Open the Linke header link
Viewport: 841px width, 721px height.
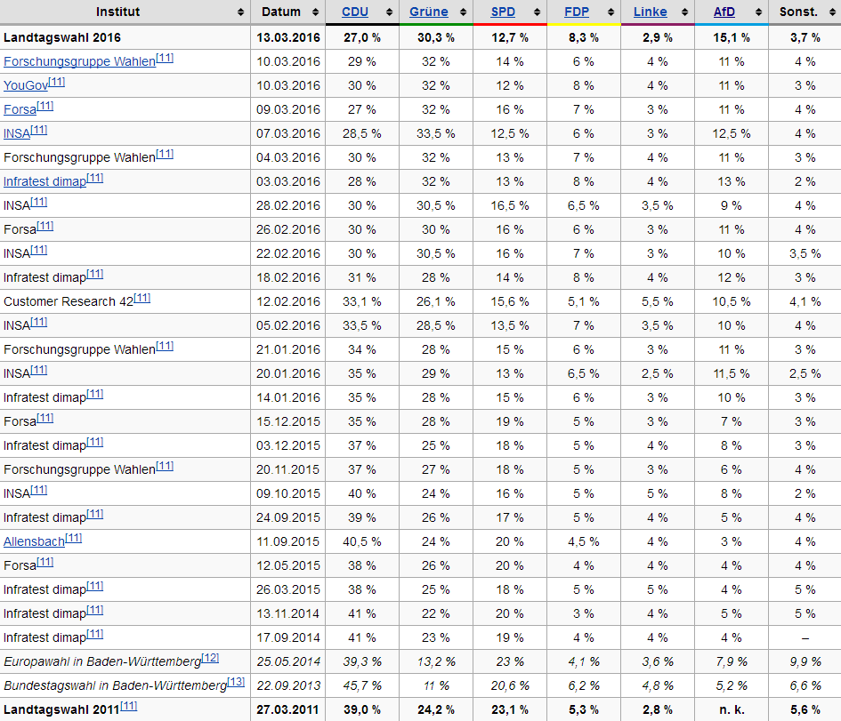pos(650,12)
